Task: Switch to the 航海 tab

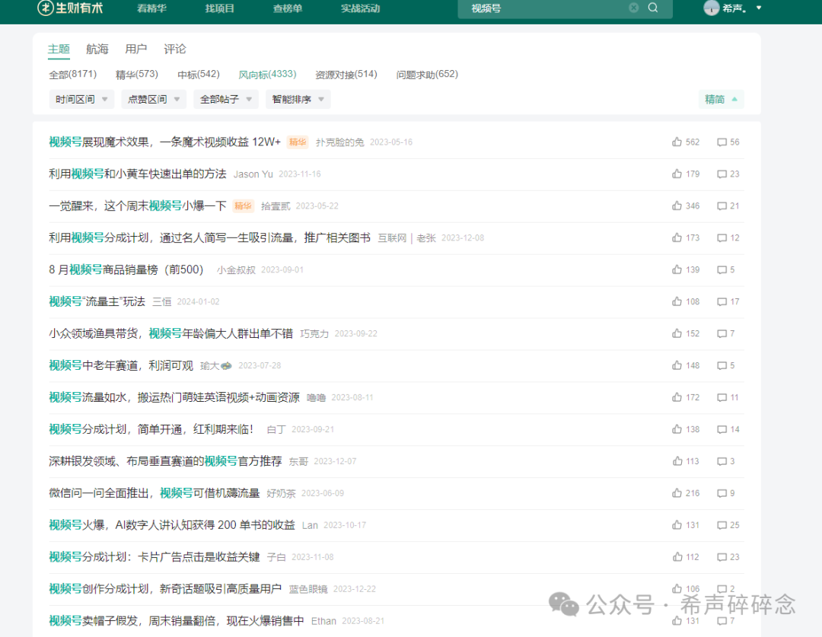Action: pyautogui.click(x=97, y=49)
